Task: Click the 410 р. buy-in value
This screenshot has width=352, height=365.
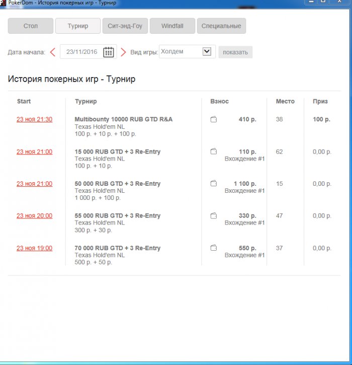Action: (x=247, y=119)
